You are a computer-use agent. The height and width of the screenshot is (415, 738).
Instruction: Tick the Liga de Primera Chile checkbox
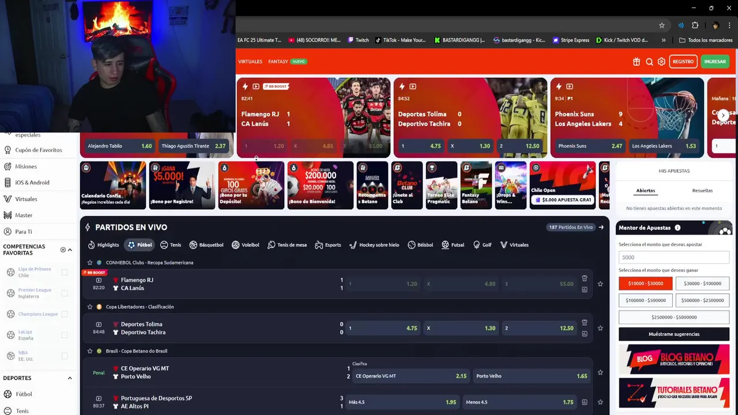65,272
